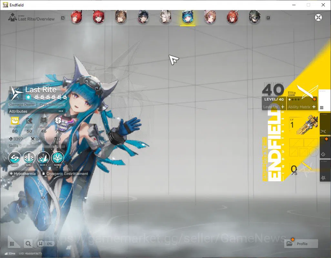
Task: Open the Profile button
Action: (301, 244)
